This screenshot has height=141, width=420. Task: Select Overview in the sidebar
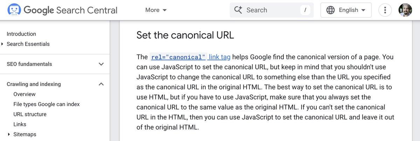[x=25, y=94]
